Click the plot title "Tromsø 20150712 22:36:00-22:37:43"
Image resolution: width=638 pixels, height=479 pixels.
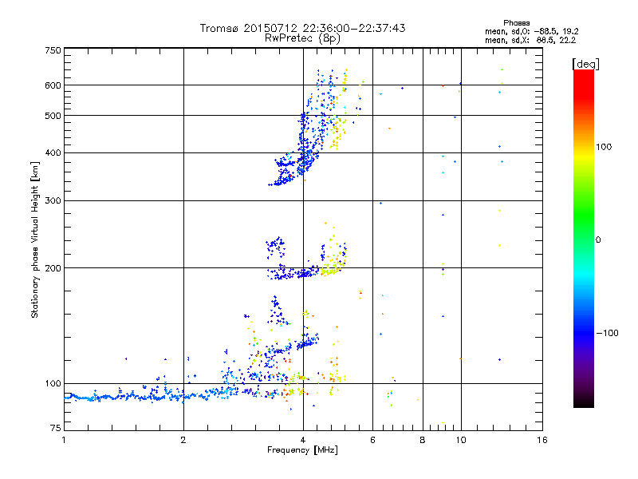[x=302, y=28]
